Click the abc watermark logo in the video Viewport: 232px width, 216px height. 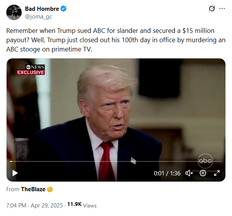click(205, 161)
